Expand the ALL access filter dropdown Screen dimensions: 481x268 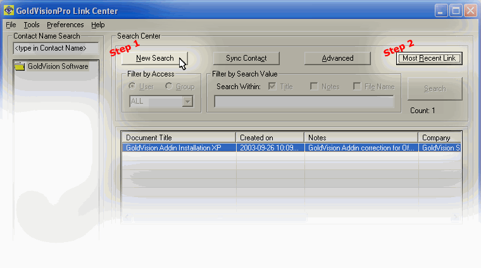[x=186, y=101]
